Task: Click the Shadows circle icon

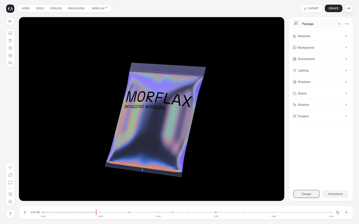Action: (x=294, y=82)
